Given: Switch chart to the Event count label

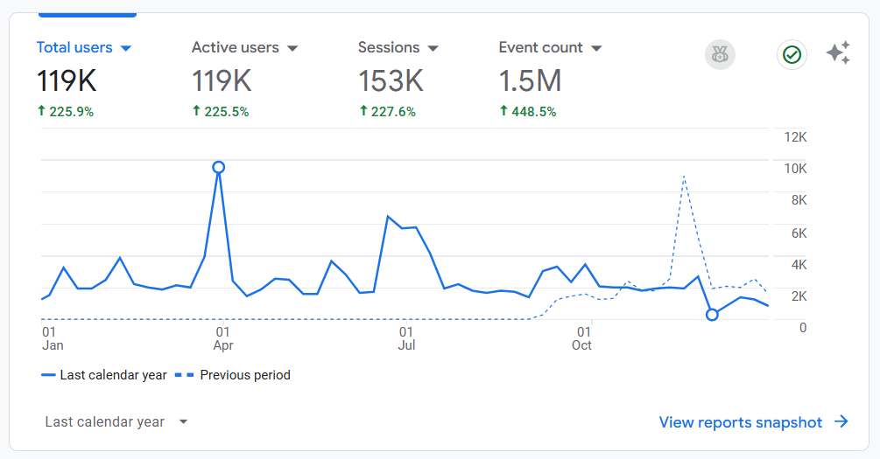Looking at the screenshot, I should (540, 48).
